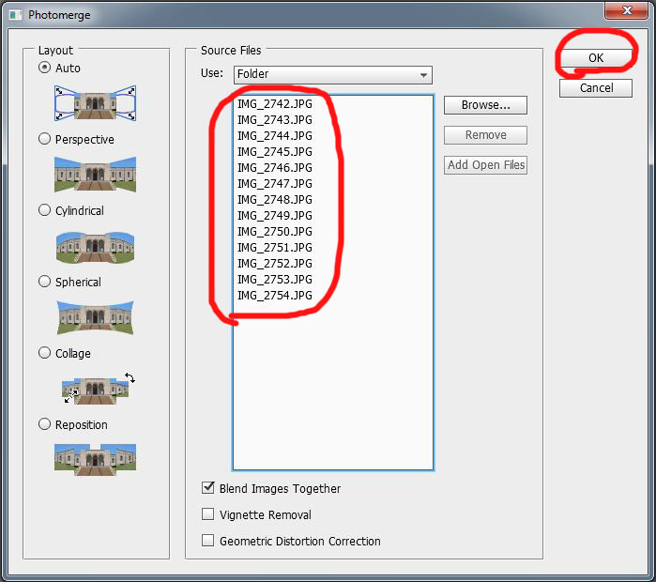656x582 pixels.
Task: Select IMG_2749.JPG in the source list
Action: [x=275, y=216]
